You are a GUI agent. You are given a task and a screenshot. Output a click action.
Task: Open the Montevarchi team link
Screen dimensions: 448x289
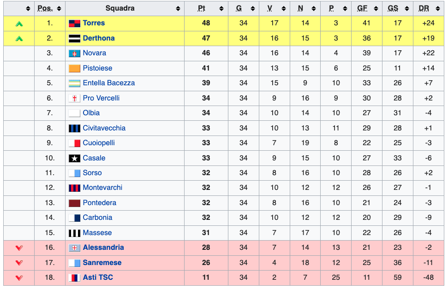(x=102, y=188)
